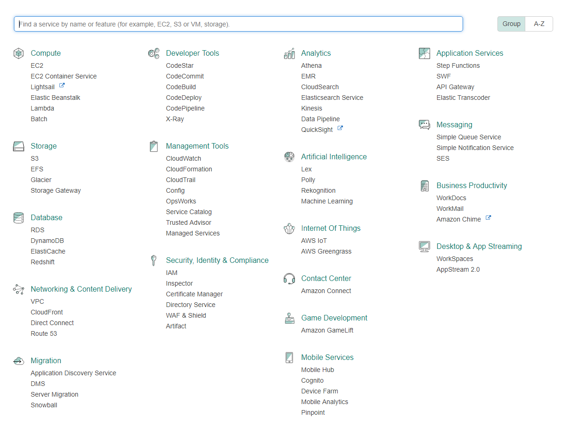Click the Application Services icon
The height and width of the screenshot is (431, 568).
(424, 53)
